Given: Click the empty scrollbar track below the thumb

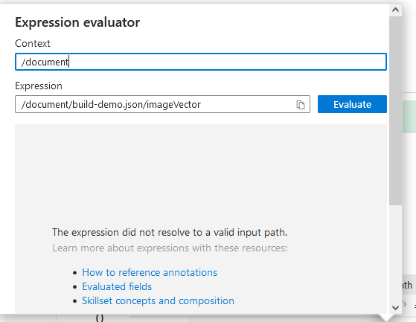Looking at the screenshot, I should [395, 253].
